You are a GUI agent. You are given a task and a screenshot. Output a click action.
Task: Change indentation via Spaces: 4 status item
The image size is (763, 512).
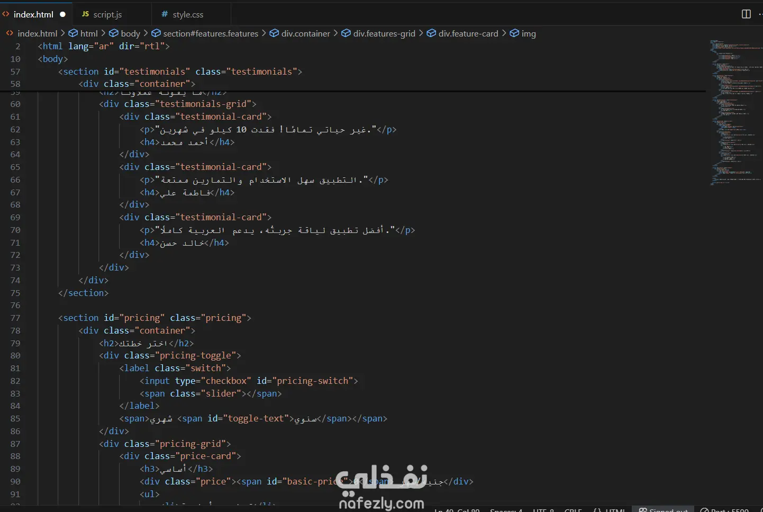pos(506,509)
